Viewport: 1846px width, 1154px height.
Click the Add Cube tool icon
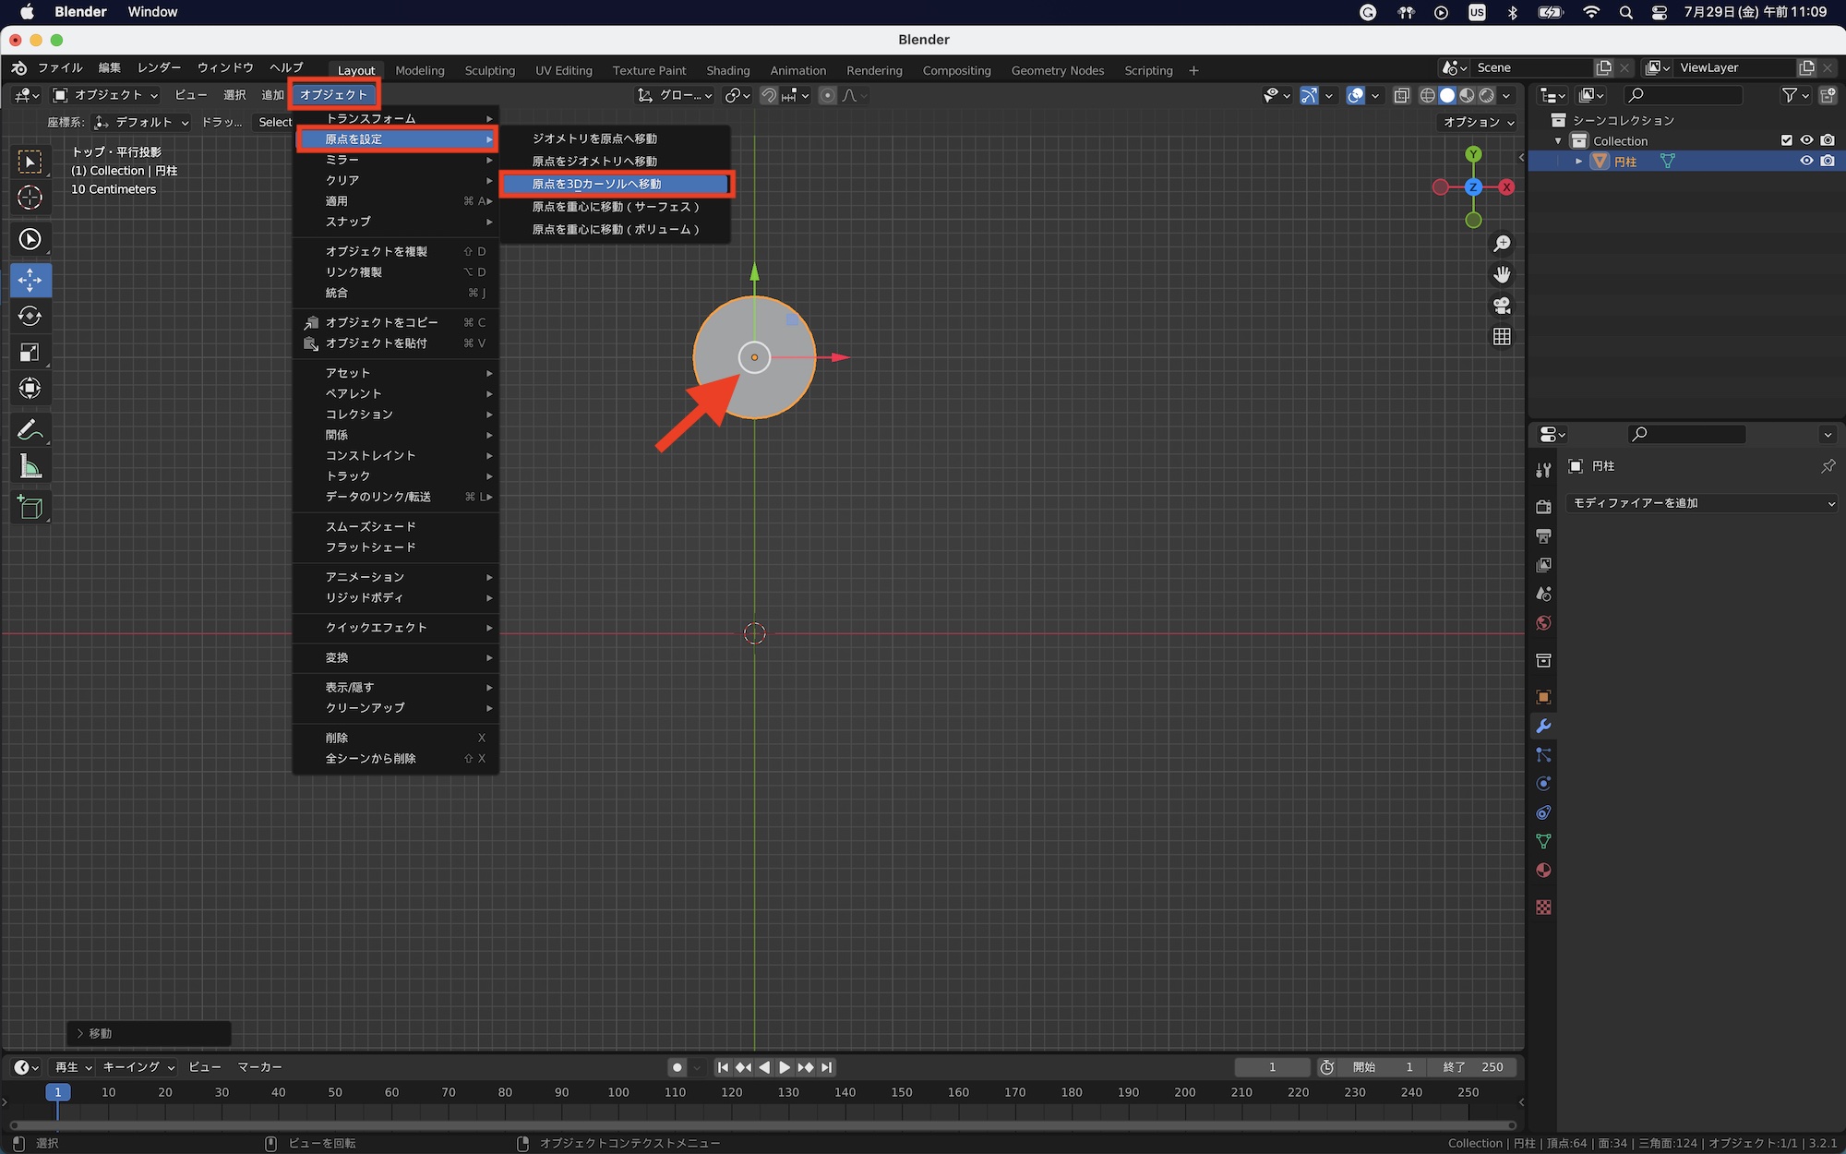tap(30, 508)
